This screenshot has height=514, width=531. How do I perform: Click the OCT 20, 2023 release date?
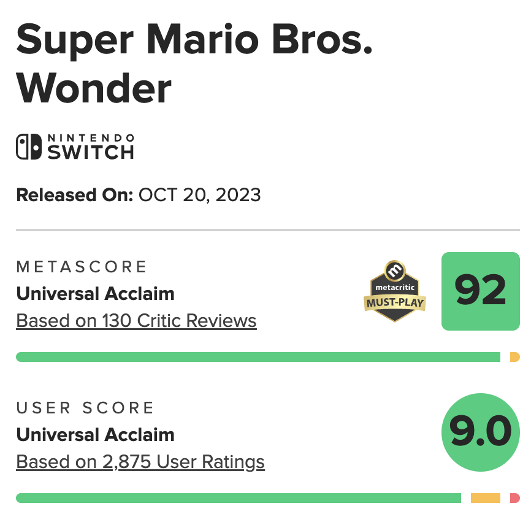click(x=200, y=195)
